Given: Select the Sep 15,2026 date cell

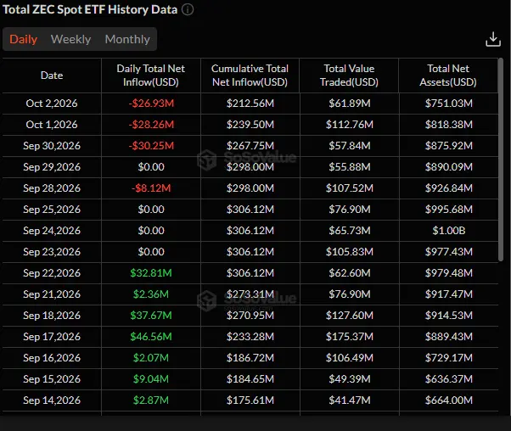Looking at the screenshot, I should (x=52, y=378).
